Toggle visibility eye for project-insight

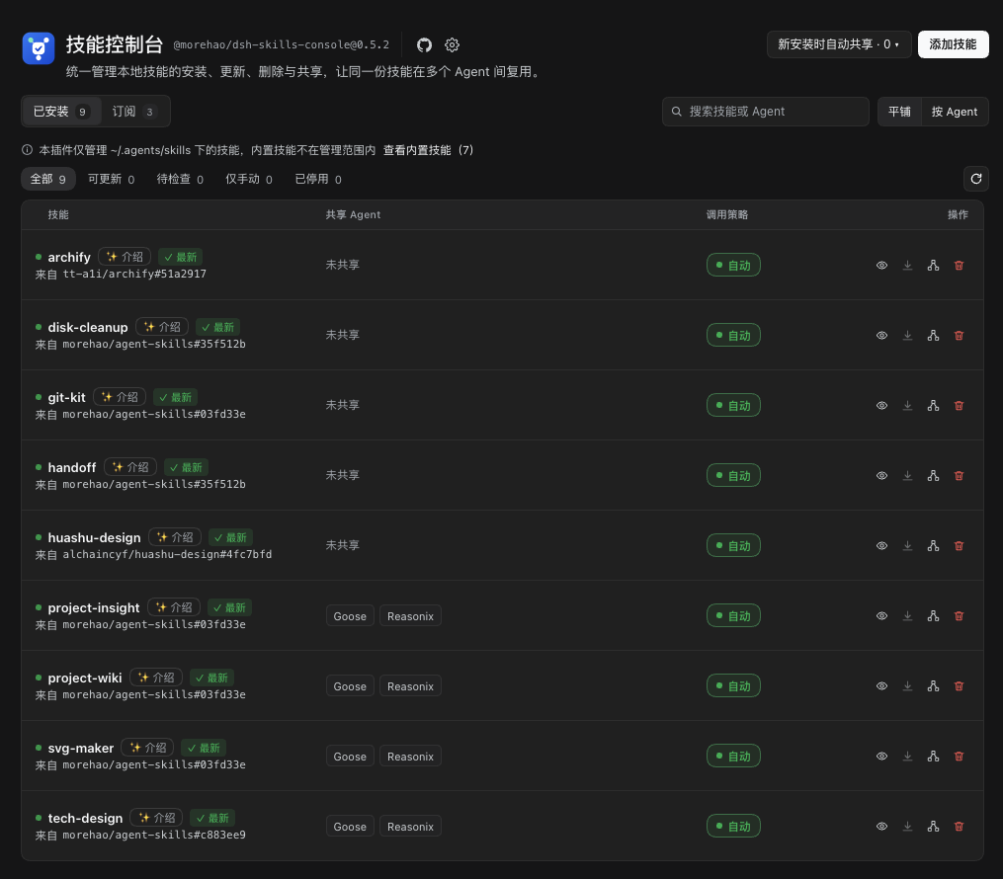click(x=881, y=615)
